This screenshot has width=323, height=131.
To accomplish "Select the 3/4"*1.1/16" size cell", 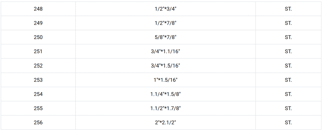I will [x=165, y=52].
